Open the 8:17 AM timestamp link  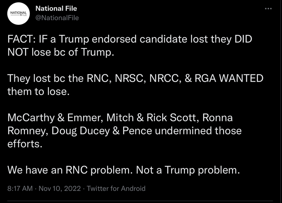(20, 189)
